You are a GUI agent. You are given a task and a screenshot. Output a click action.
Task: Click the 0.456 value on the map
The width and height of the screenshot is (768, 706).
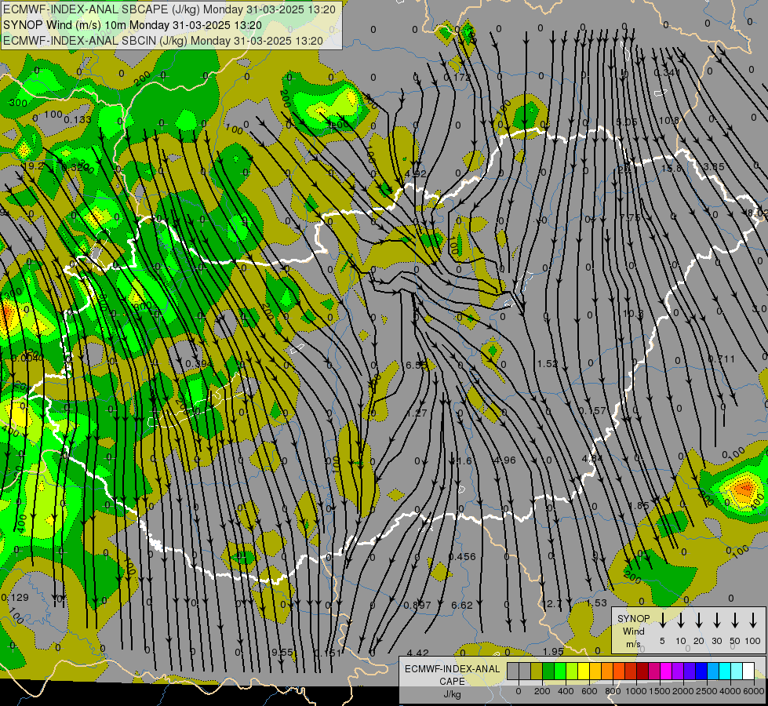pyautogui.click(x=462, y=557)
